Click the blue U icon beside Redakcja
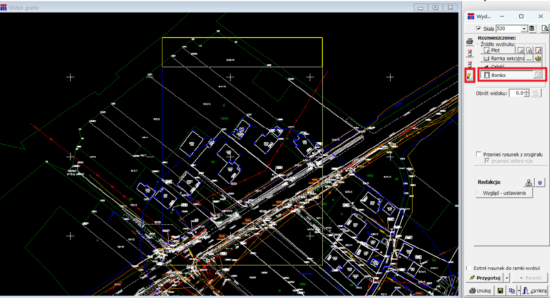 (539, 183)
